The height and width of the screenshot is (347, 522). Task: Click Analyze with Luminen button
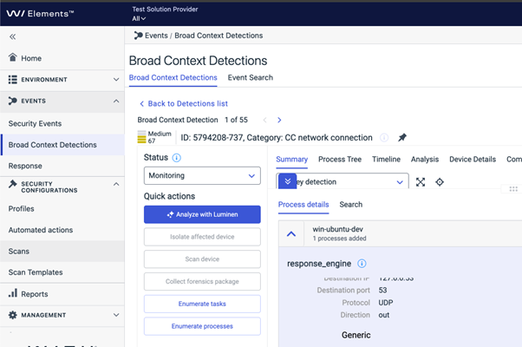click(202, 214)
